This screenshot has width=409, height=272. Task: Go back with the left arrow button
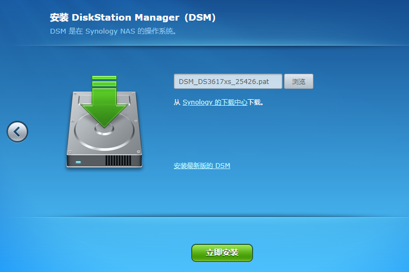coord(17,132)
